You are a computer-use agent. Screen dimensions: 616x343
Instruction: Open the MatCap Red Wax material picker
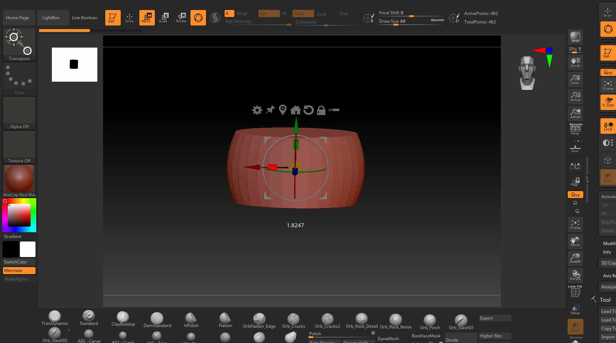[19, 181]
